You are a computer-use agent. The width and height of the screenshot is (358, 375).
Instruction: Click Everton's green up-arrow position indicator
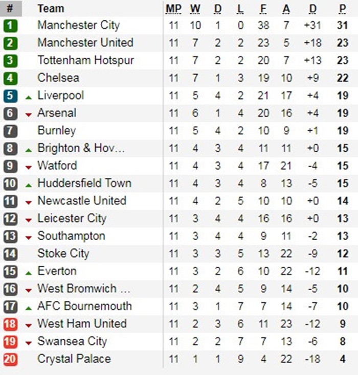tap(28, 272)
